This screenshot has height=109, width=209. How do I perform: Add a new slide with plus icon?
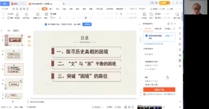coord(13,102)
